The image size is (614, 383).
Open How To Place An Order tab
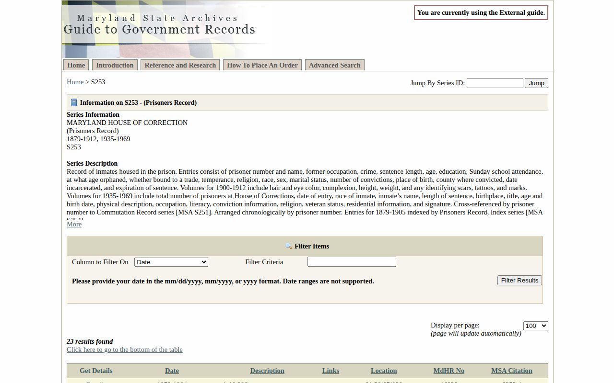(262, 65)
